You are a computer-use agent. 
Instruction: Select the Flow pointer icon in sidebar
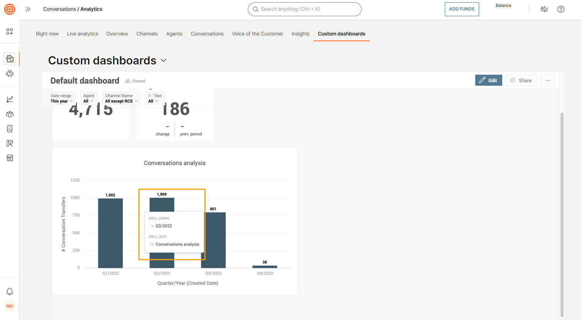[x=10, y=143]
